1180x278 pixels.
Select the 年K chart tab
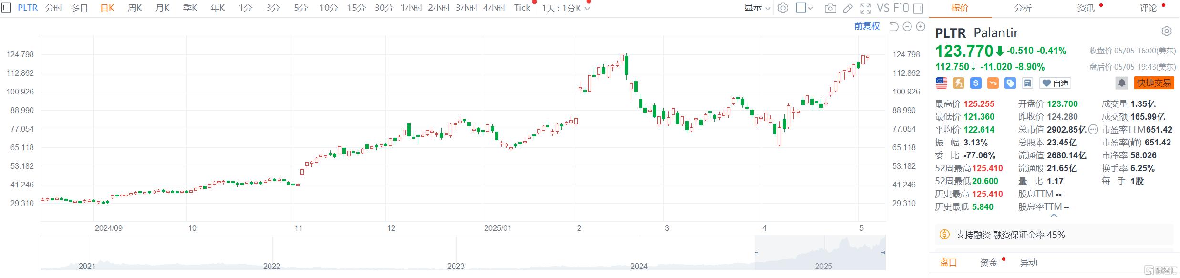click(x=218, y=8)
